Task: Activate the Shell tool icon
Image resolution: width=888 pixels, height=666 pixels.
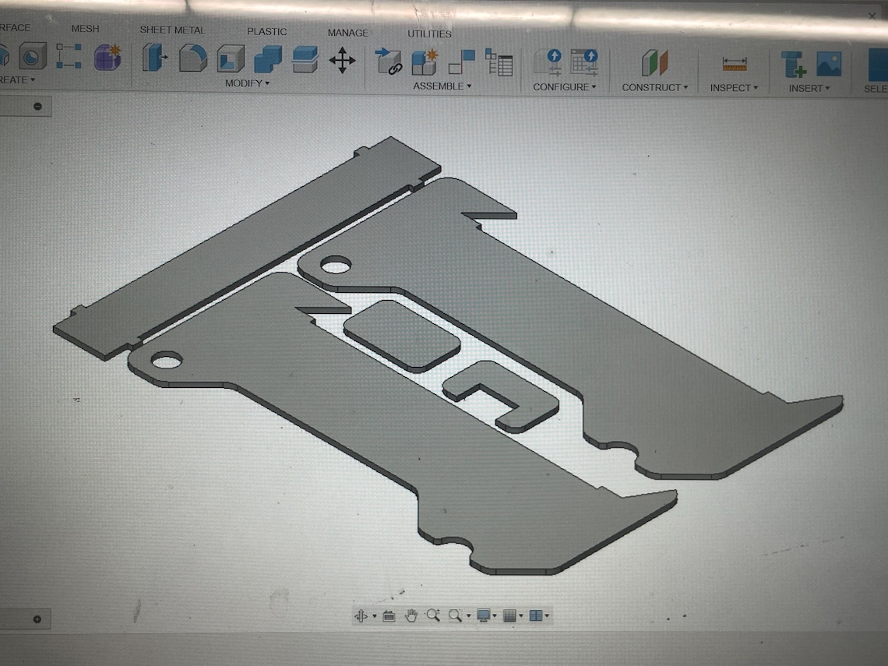Action: pos(231,58)
